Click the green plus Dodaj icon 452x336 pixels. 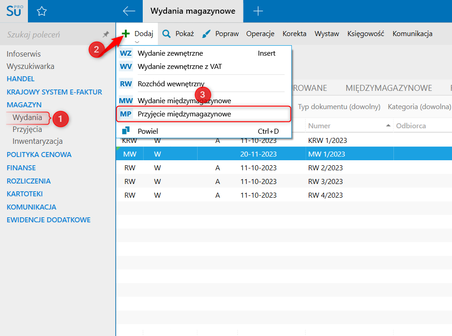point(126,34)
